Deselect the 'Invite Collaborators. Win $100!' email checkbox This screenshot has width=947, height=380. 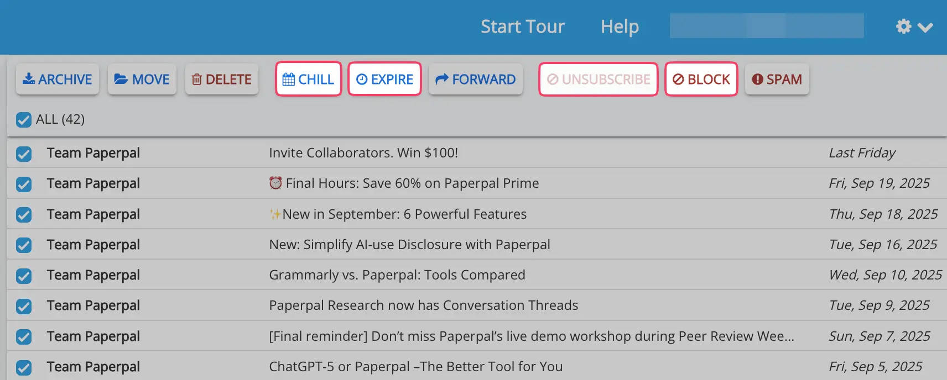[24, 154]
